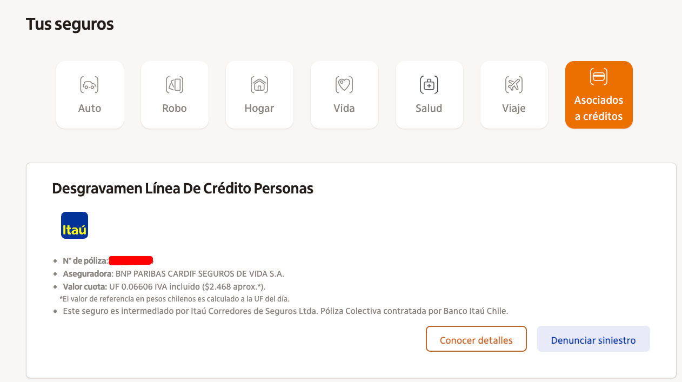Select the Hogar category label
Screen dimensions: 682x382
click(x=259, y=108)
